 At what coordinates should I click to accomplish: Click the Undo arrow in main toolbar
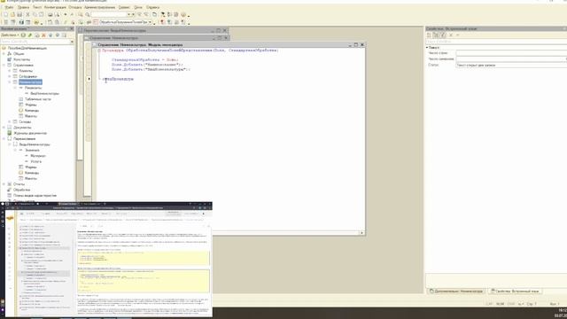point(66,14)
